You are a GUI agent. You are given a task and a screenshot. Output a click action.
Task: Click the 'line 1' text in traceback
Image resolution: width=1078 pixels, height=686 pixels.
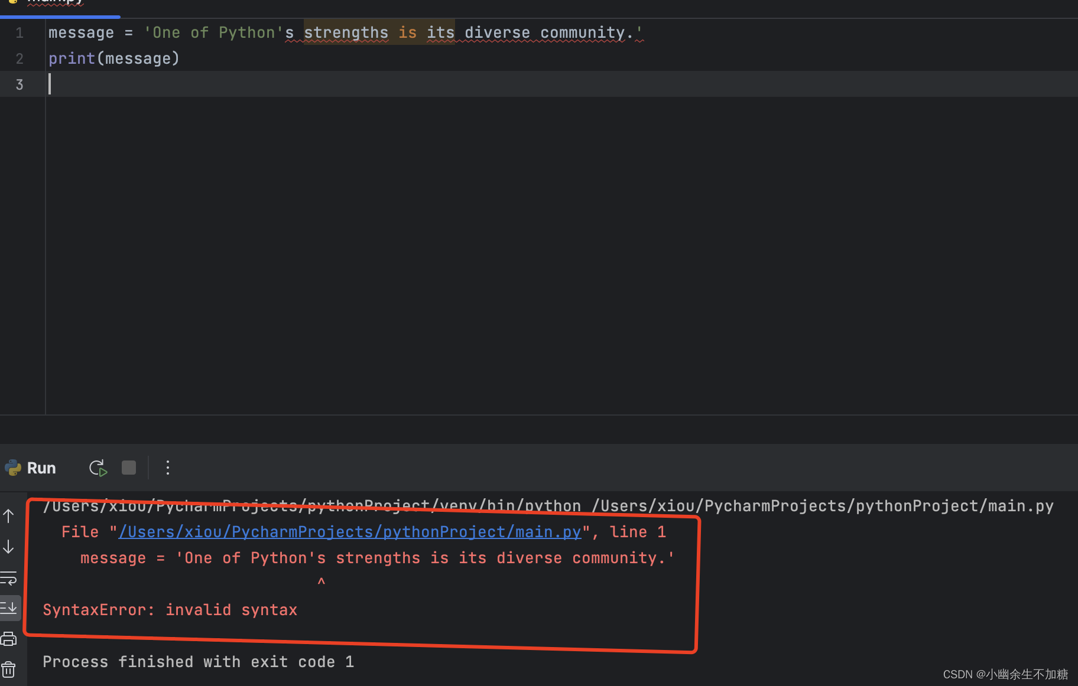coord(638,532)
